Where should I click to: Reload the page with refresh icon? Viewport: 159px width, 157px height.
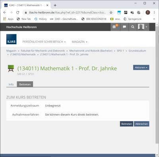[17, 12]
